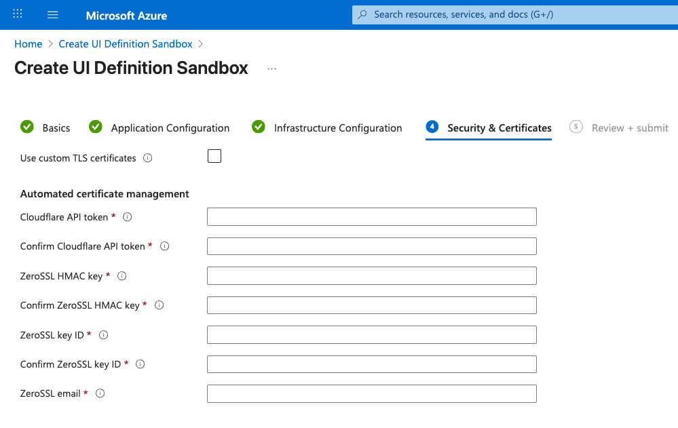Viewport: 678px width, 428px height.
Task: Click info icon next to Use custom TLS certificates
Action: click(x=147, y=158)
